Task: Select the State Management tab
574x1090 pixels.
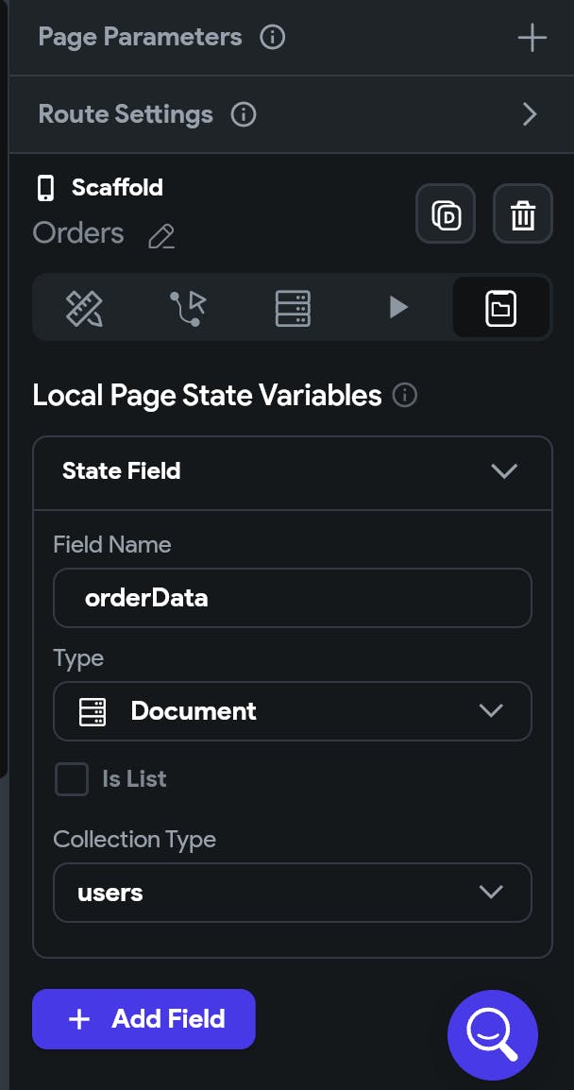Action: pos(500,308)
